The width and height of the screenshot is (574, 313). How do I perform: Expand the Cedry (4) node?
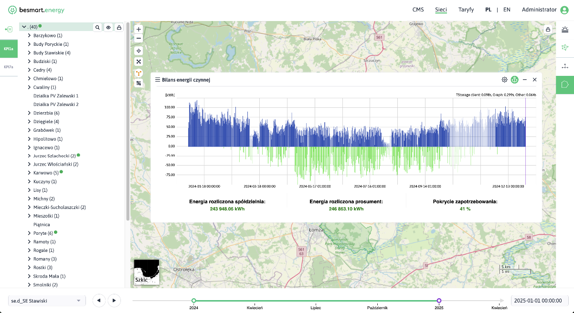point(29,70)
